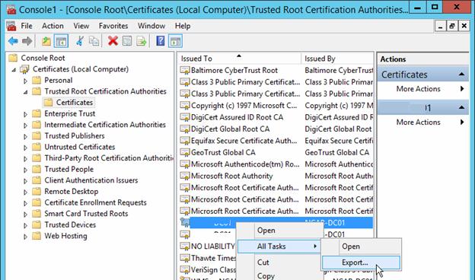This screenshot has height=280, width=475.
Task: Click the folder icon next to Remote Desktop
Action: point(37,191)
